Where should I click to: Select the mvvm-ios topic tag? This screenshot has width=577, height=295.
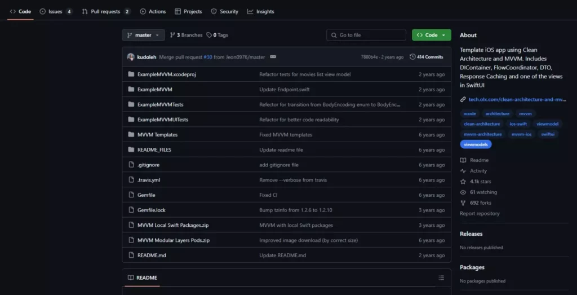[521, 134]
